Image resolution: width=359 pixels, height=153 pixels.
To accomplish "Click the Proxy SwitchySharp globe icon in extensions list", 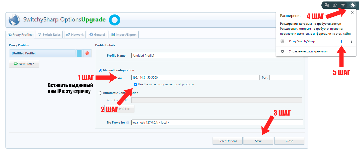I will click(283, 41).
